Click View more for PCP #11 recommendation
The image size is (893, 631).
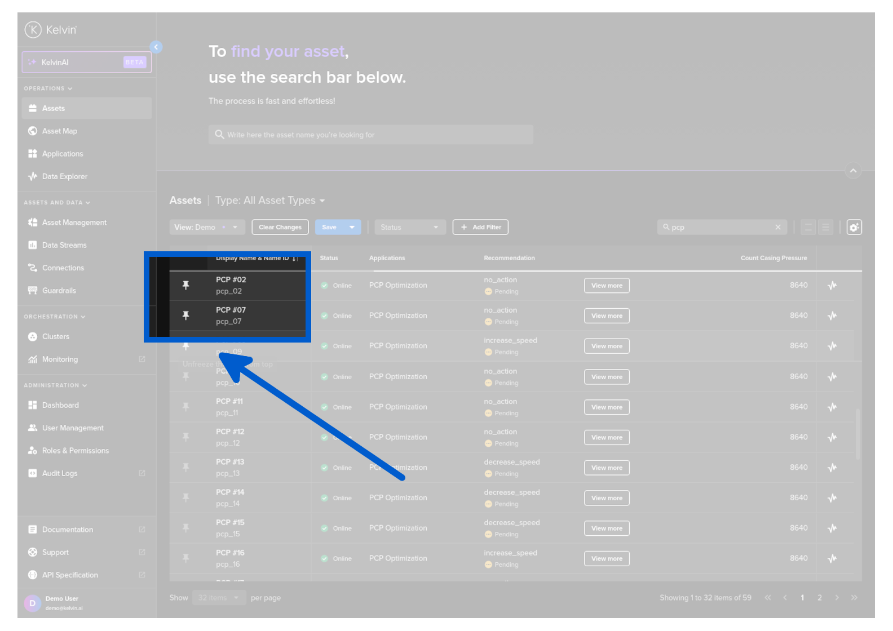[607, 407]
